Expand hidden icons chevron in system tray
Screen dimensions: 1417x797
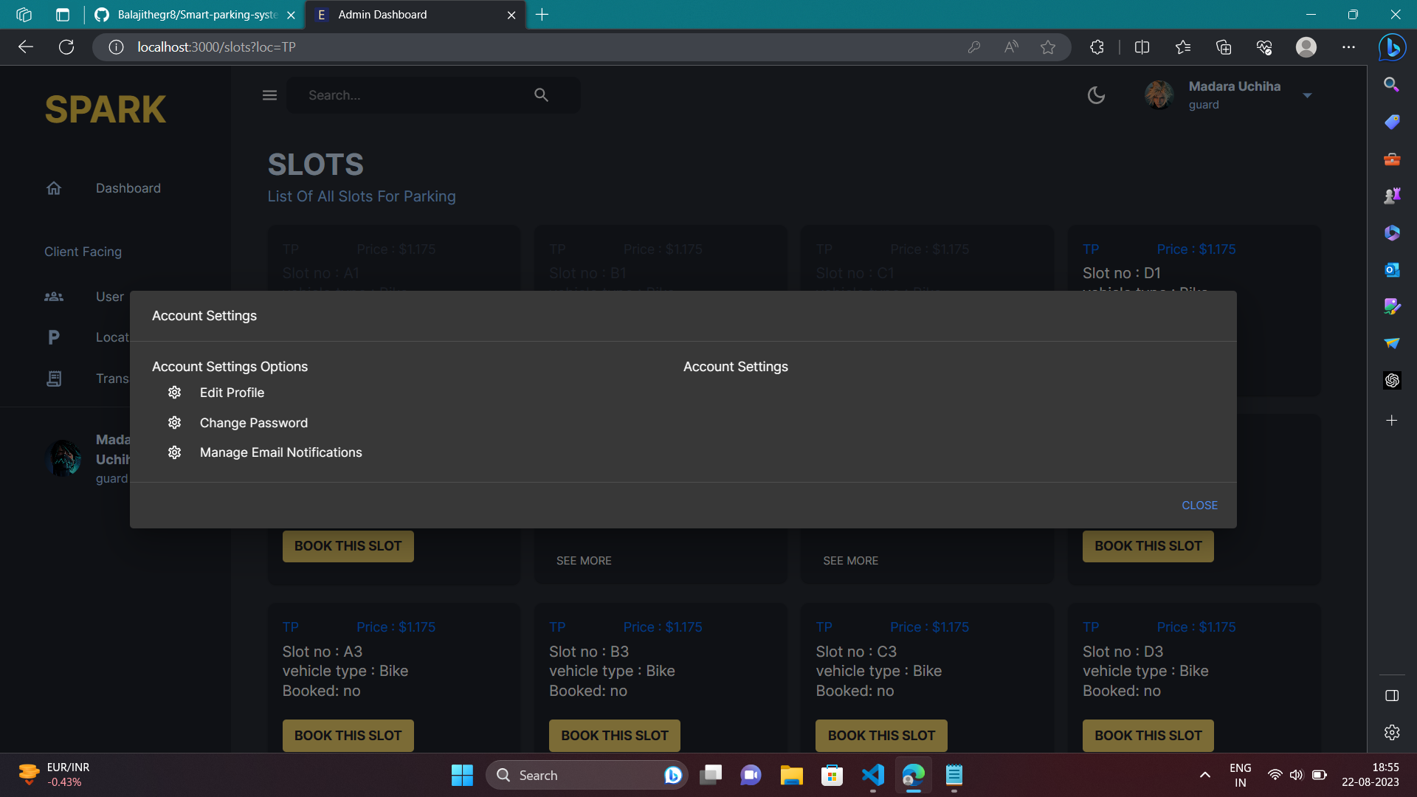[1204, 775]
